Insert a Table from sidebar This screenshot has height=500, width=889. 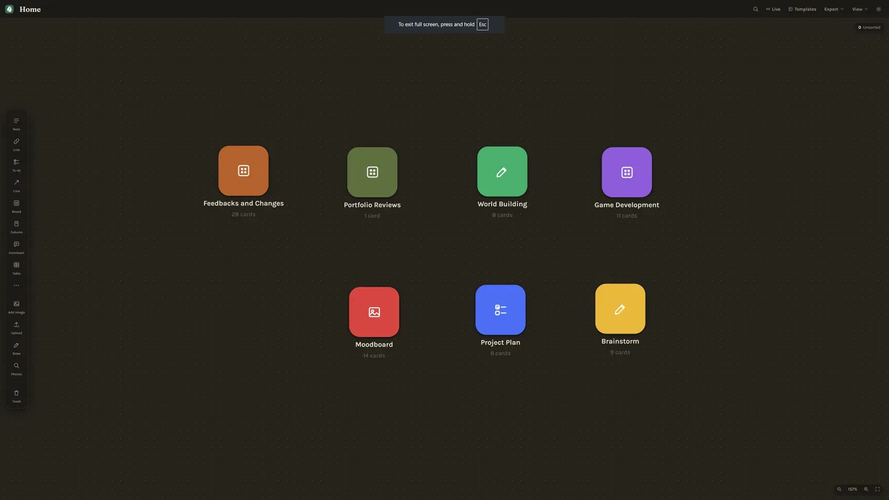click(x=16, y=268)
